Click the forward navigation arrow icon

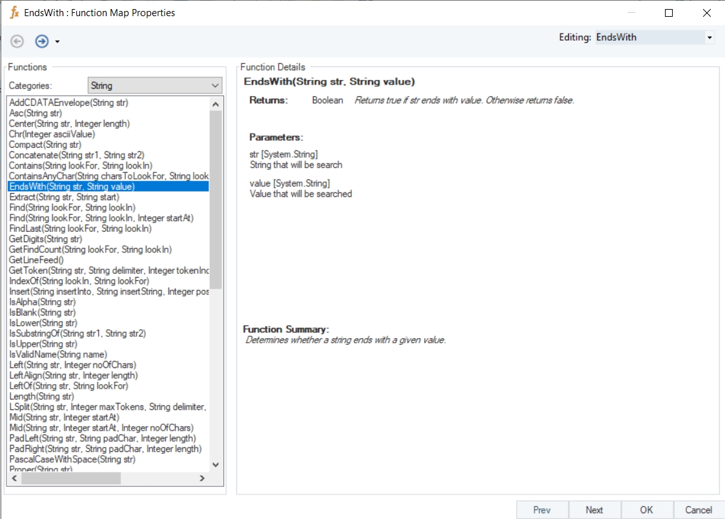pyautogui.click(x=42, y=41)
